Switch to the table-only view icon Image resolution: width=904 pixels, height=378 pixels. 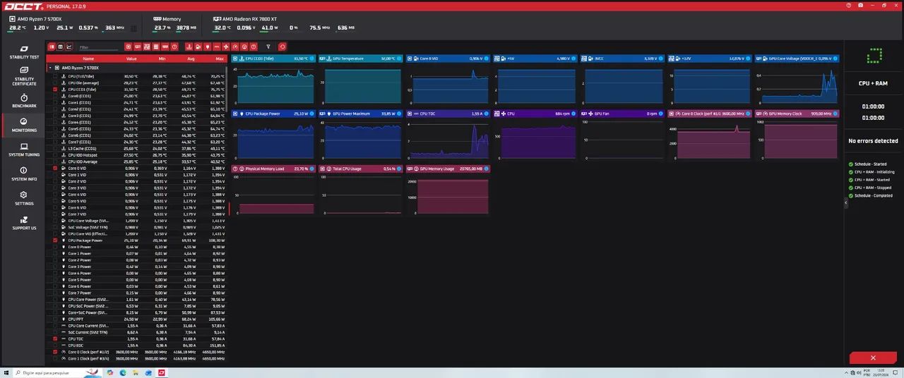[61, 47]
